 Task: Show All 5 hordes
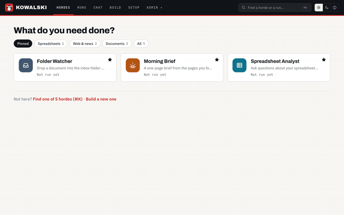pos(141,43)
